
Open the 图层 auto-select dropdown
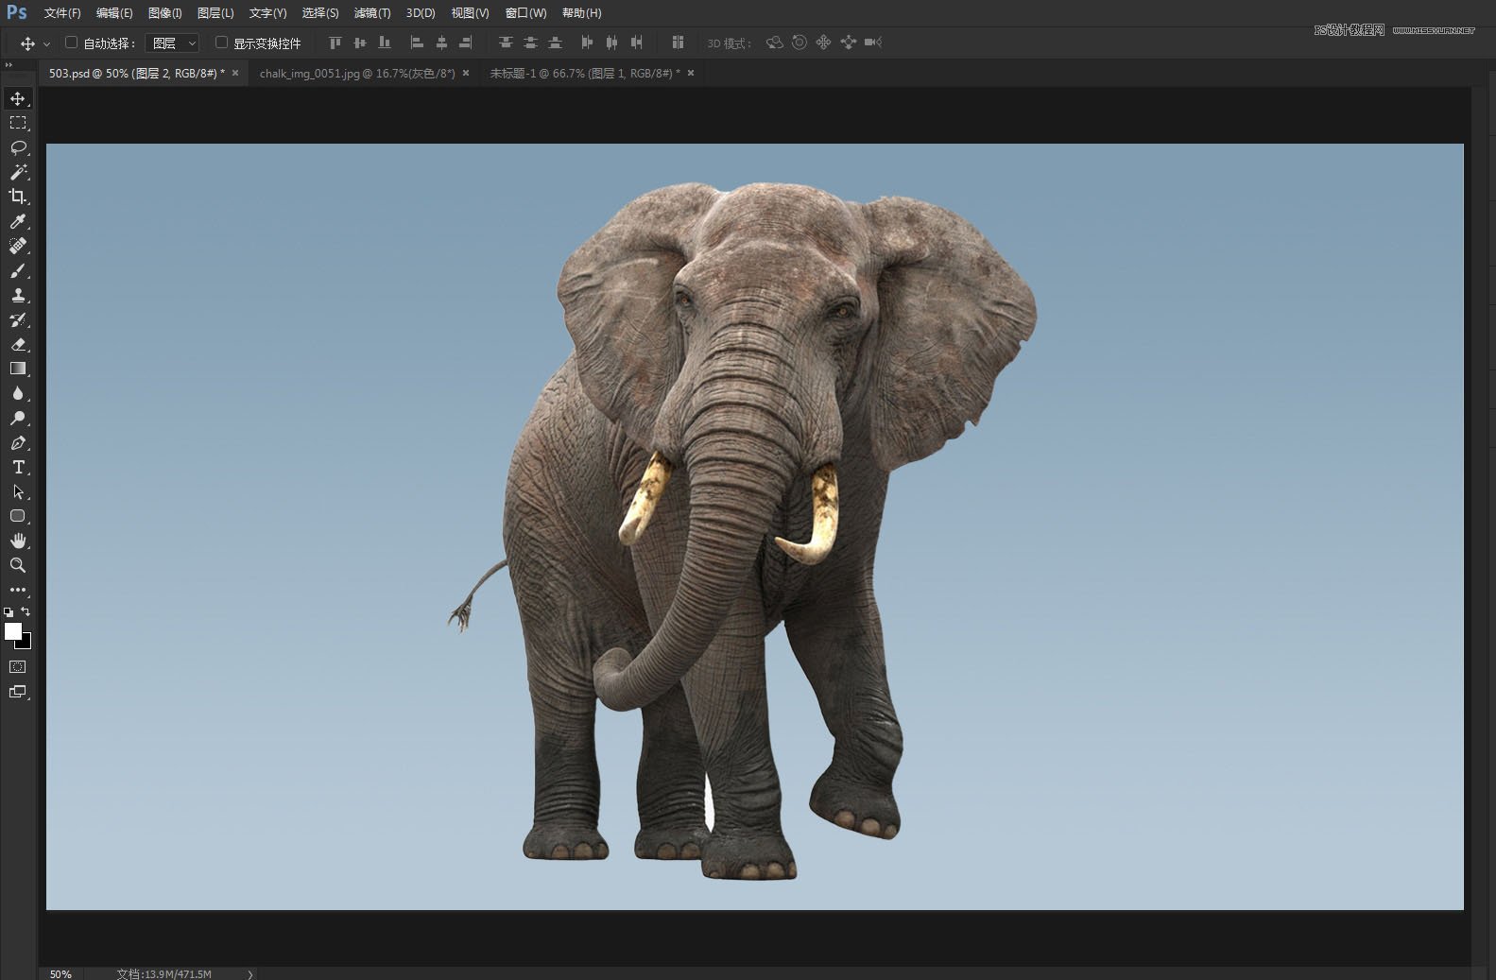pyautogui.click(x=174, y=43)
